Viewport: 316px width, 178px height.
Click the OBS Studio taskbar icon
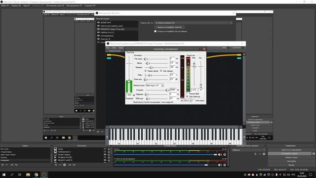click(x=44, y=175)
